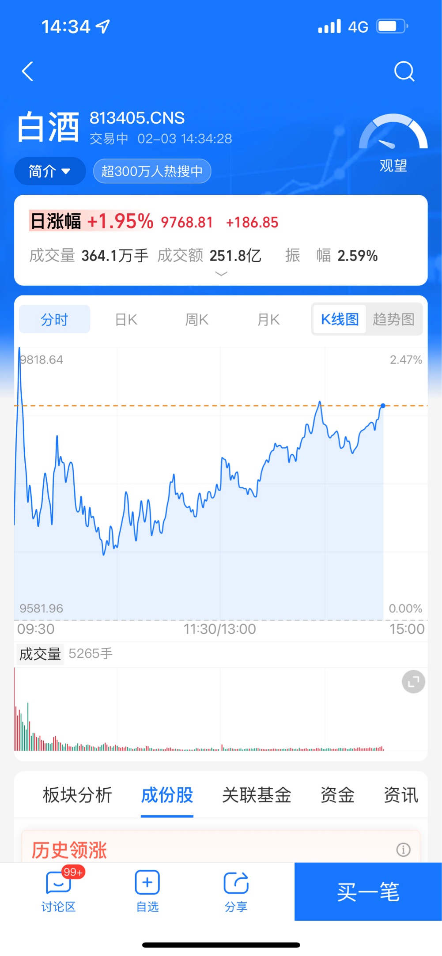Image resolution: width=442 pixels, height=956 pixels.
Task: Open the 简介 dropdown
Action: [x=49, y=171]
